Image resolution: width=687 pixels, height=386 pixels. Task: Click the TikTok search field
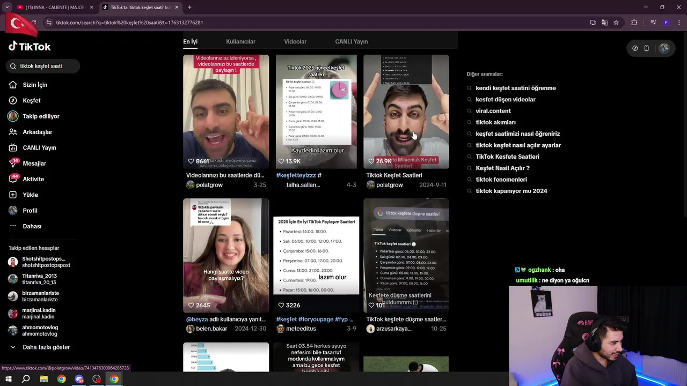(43, 66)
